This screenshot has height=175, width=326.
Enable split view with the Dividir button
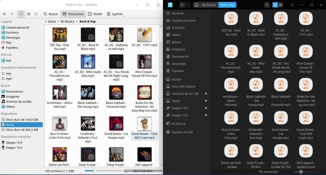pos(95,14)
